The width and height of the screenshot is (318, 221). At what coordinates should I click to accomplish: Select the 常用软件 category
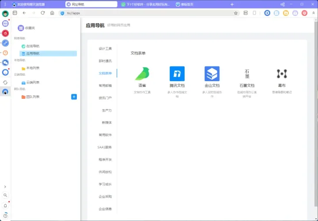click(x=105, y=135)
